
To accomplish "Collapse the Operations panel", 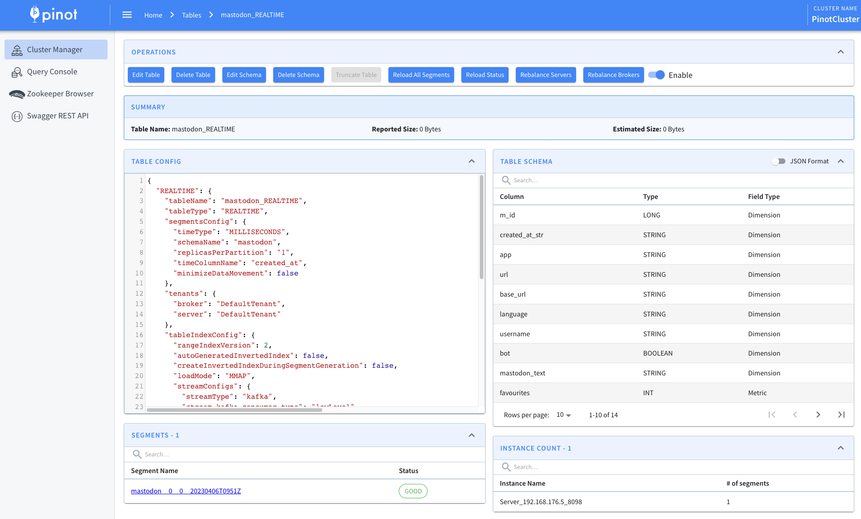I will [x=841, y=52].
